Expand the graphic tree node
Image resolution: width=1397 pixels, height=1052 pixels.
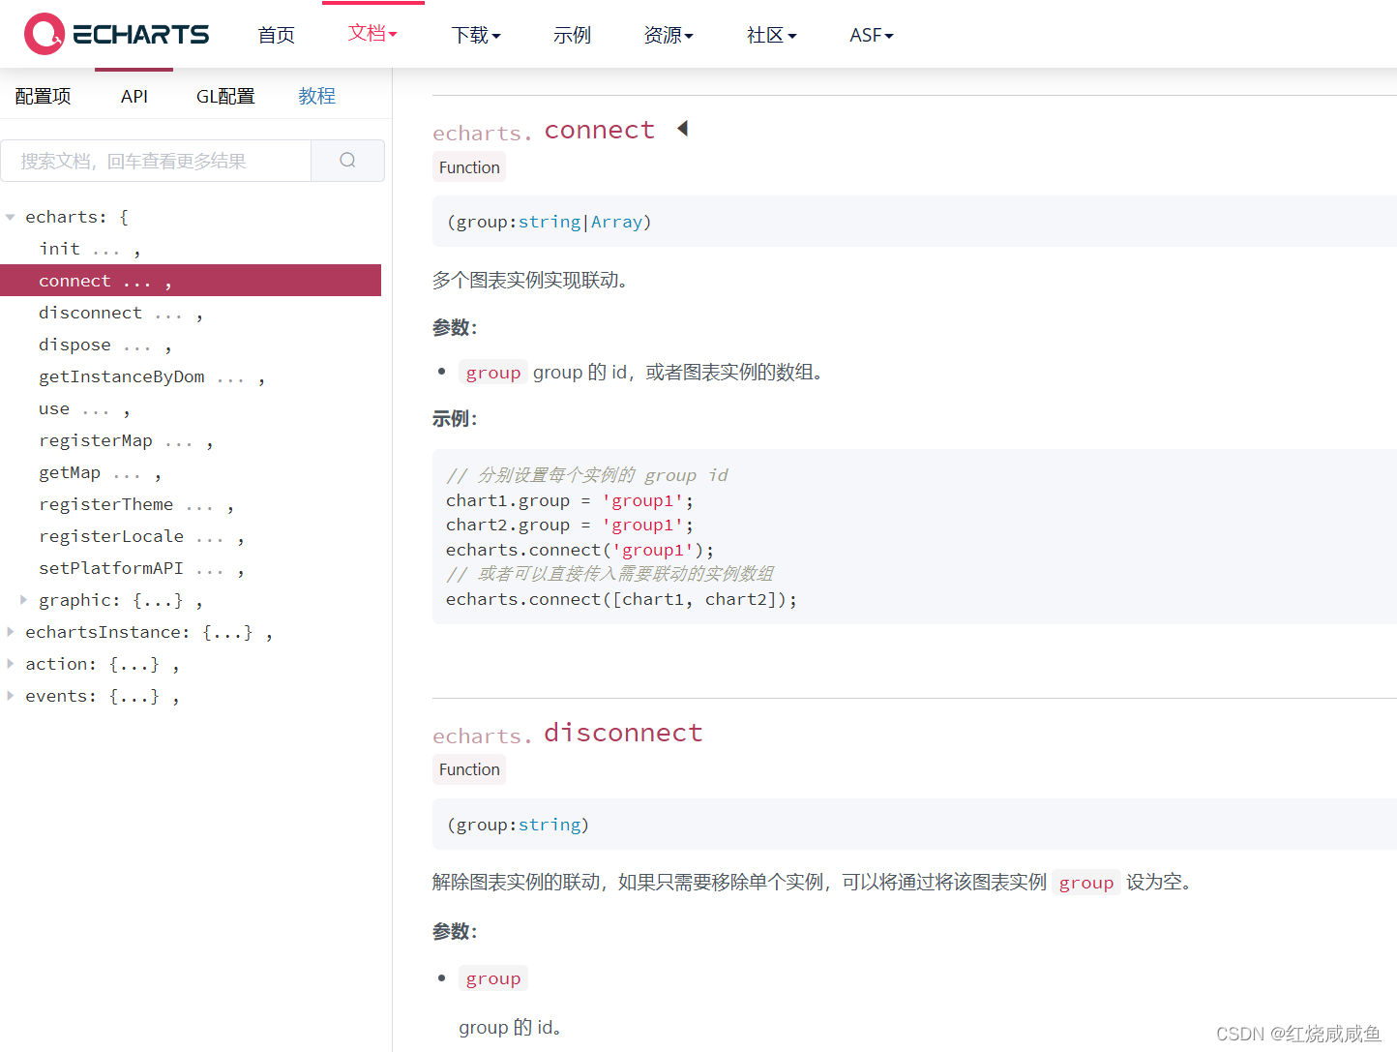[22, 599]
